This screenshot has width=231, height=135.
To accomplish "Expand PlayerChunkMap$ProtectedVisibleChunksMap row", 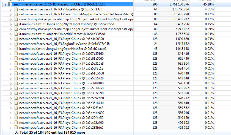I will click(x=11, y=15).
